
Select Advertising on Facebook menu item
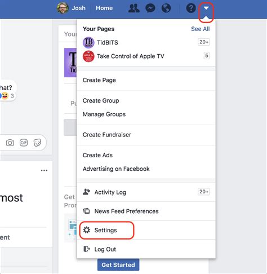pyautogui.click(x=146, y=169)
